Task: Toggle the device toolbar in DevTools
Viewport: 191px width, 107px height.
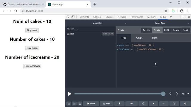Action: [x=73, y=17]
